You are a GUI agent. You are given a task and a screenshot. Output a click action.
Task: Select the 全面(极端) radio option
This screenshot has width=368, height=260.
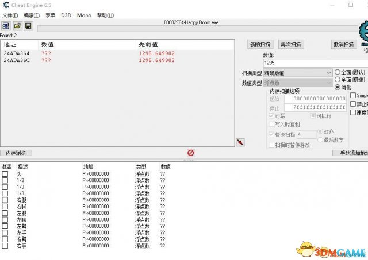click(338, 80)
